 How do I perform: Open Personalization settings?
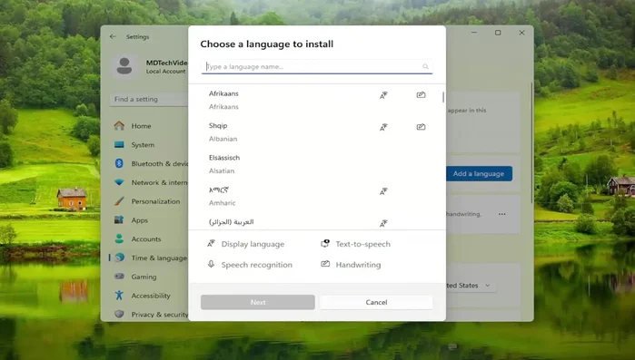click(149, 201)
